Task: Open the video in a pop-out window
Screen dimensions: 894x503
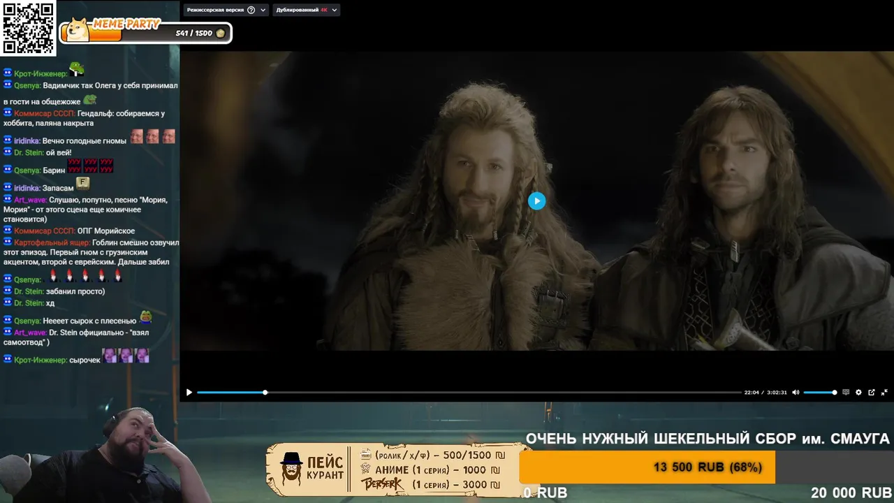Action: (872, 393)
